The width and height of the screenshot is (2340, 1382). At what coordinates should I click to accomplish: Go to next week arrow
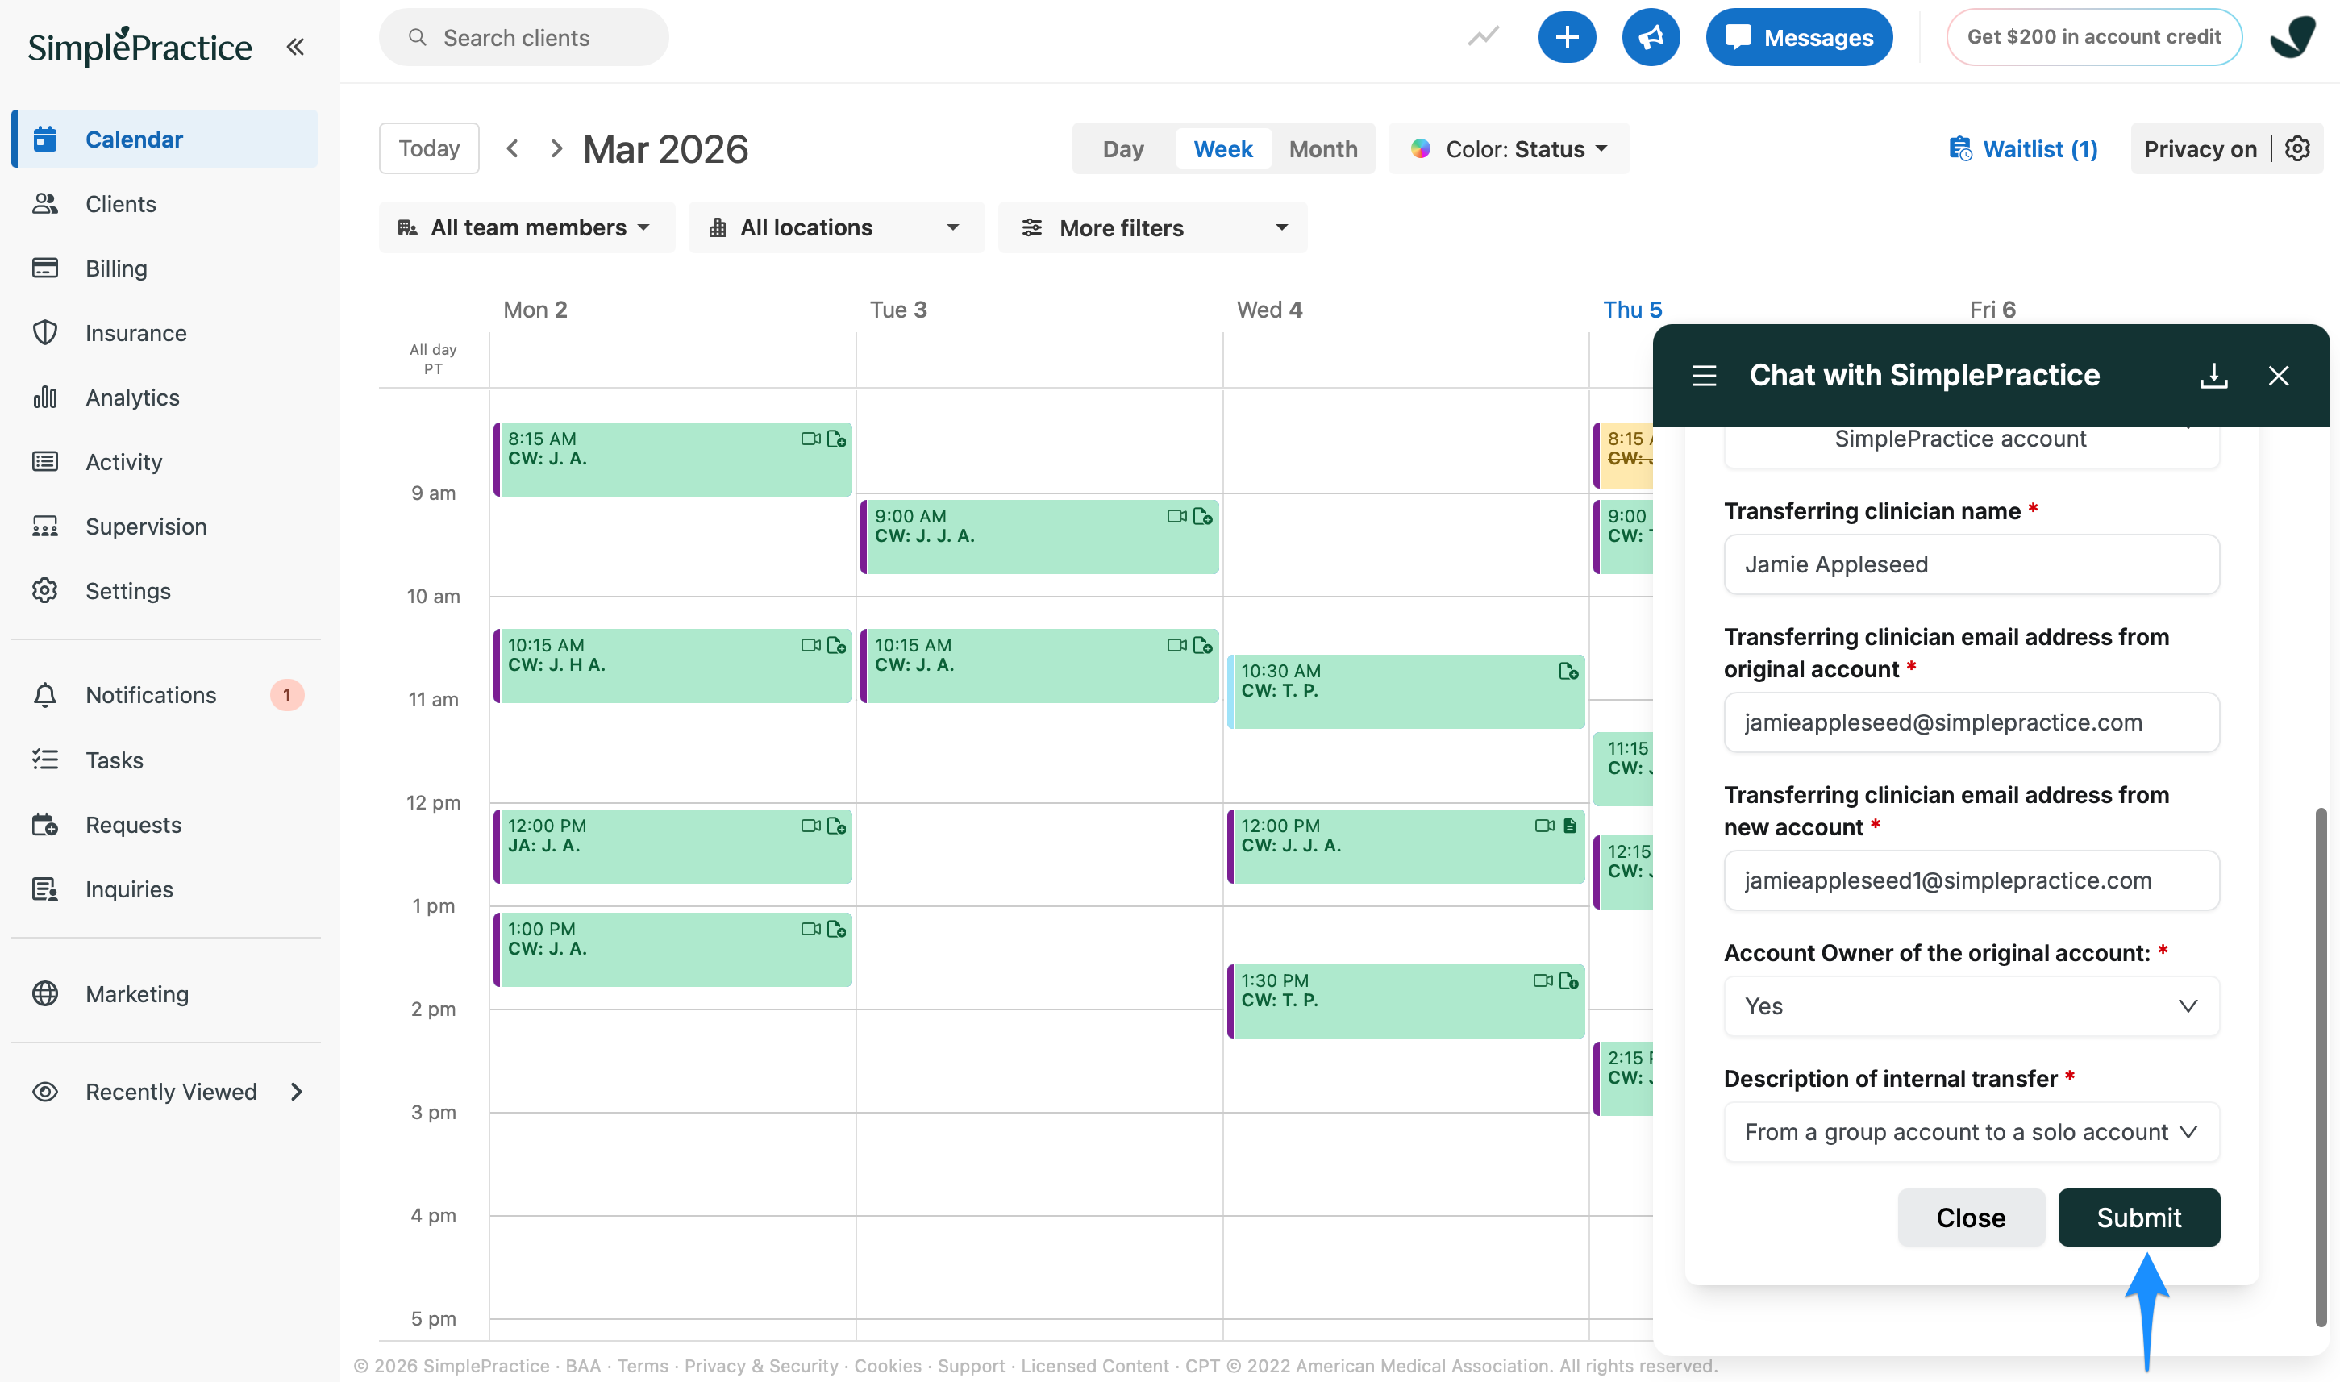pos(556,149)
